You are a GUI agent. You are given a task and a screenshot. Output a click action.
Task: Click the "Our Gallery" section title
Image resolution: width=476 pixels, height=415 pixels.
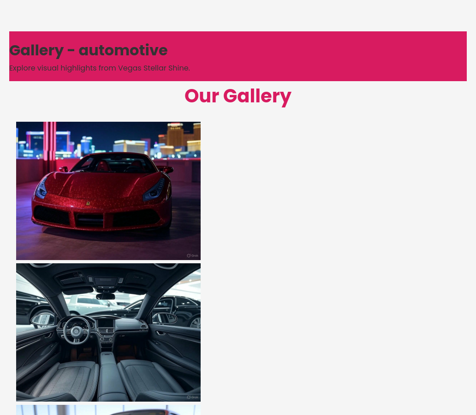click(238, 96)
